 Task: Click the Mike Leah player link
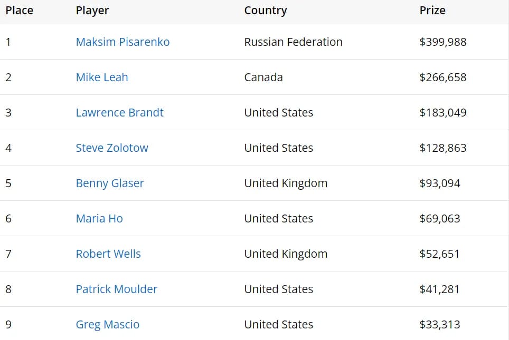tap(102, 77)
